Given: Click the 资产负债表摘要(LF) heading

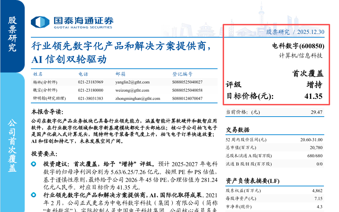Looking at the screenshot, I should (x=253, y=181).
